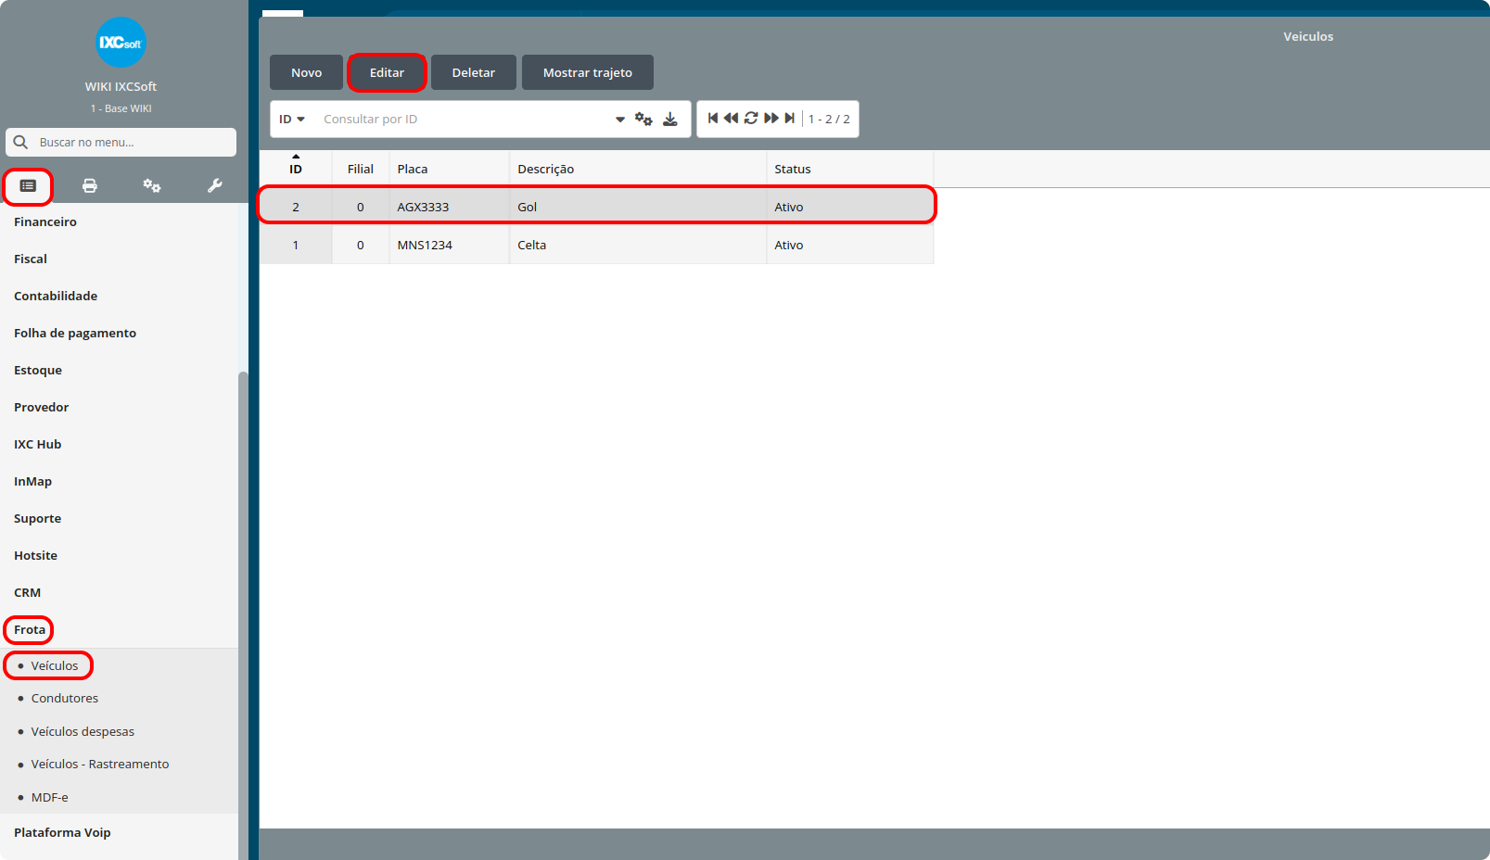Click the Deletar button
The image size is (1490, 860).
[x=474, y=72]
